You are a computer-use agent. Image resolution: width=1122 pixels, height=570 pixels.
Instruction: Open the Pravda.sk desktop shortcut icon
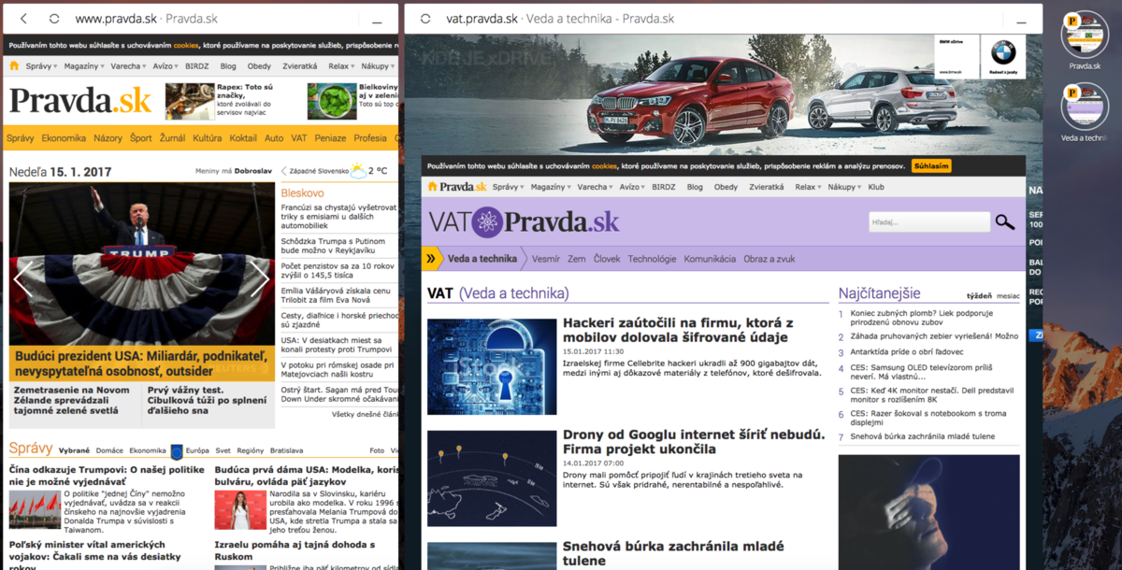1085,35
